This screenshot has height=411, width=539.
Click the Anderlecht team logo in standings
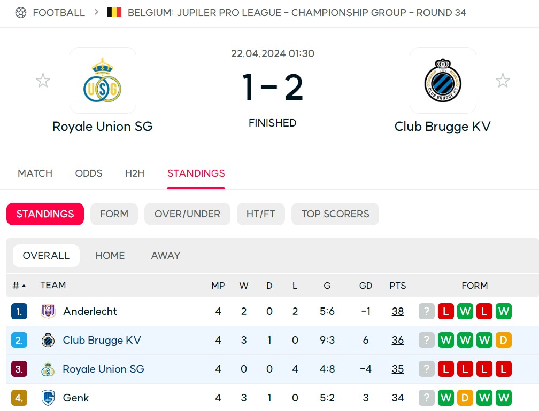[x=48, y=311]
